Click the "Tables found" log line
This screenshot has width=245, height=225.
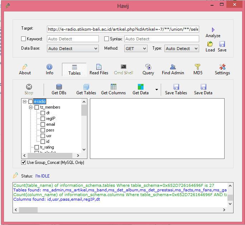pos(120,190)
